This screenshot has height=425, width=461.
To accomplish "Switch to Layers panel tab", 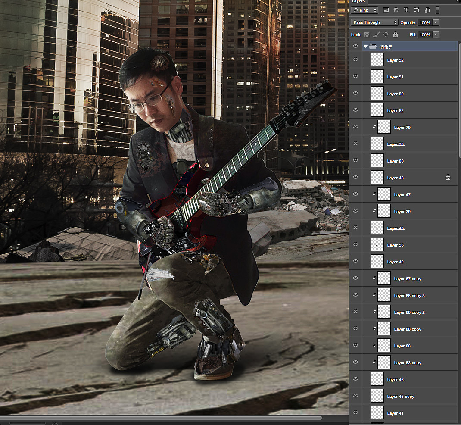I will pyautogui.click(x=358, y=1).
